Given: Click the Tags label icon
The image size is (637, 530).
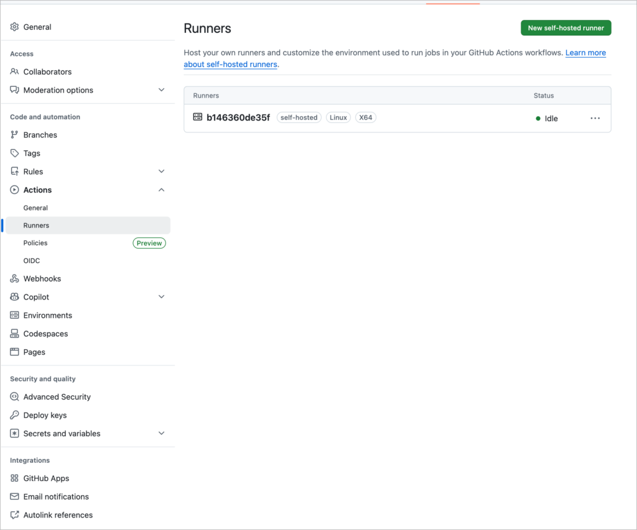Looking at the screenshot, I should [x=15, y=153].
